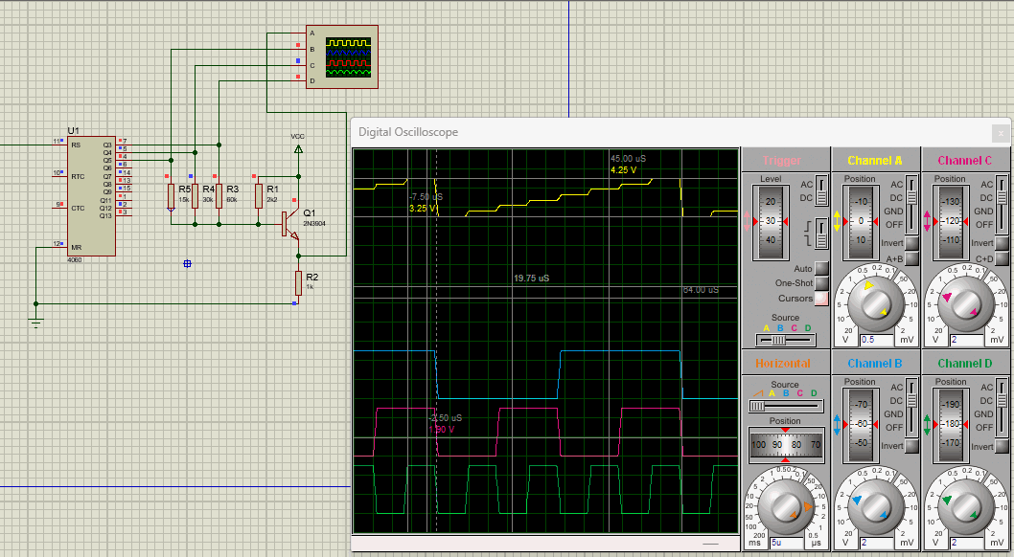Click the Channel A Position thumbwheel
Viewport: 1014px width, 557px height.
(861, 221)
